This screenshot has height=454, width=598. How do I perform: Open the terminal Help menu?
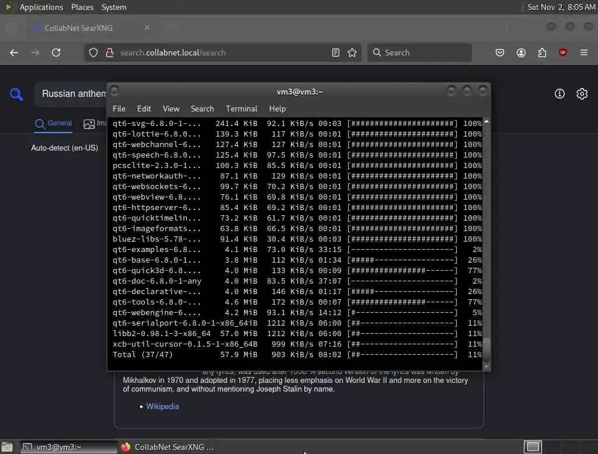point(277,109)
